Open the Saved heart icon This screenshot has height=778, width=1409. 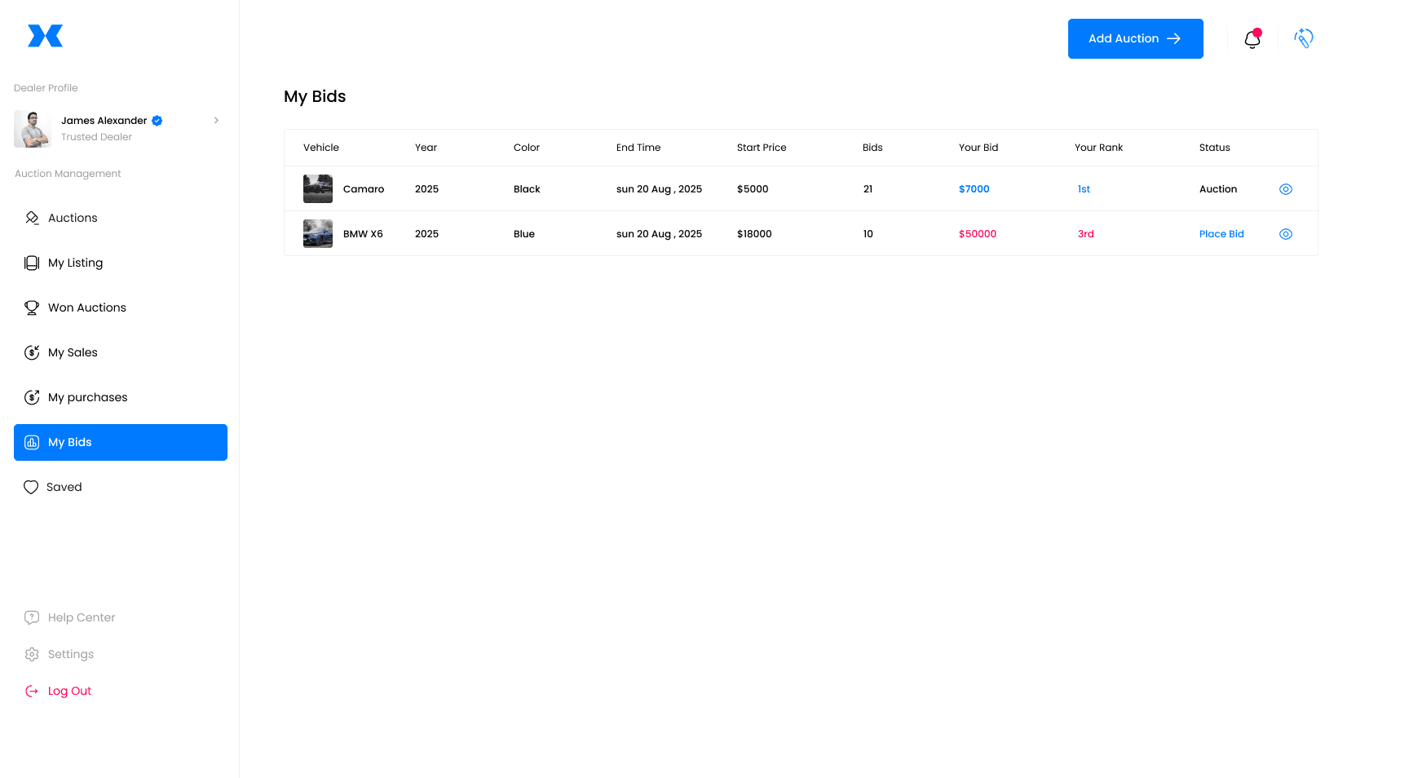[31, 487]
